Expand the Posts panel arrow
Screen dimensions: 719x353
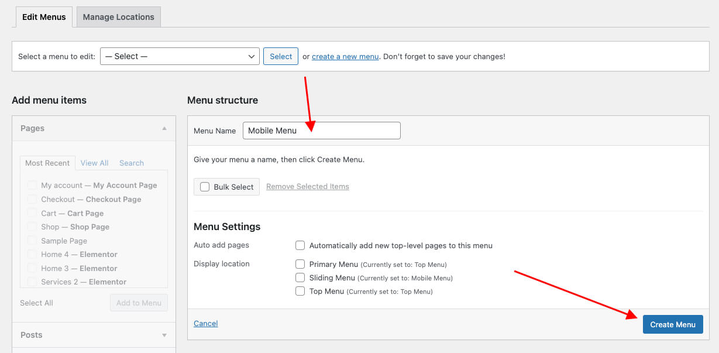click(164, 335)
